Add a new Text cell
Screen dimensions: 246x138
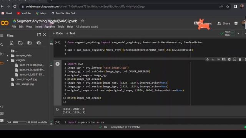coord(71,33)
